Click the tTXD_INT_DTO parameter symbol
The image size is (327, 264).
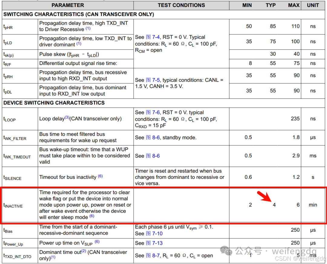[x=17, y=256]
